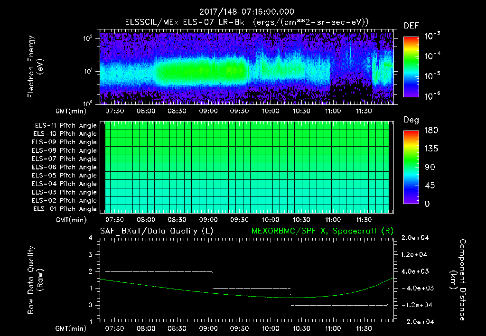Select the ELS-08 Pitch Angle row label
Viewport: 486px width, 336px height.
(64, 150)
